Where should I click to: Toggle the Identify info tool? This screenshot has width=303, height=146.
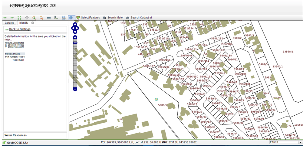(x=71, y=18)
